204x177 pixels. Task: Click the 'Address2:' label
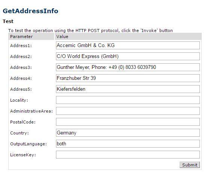(21, 56)
